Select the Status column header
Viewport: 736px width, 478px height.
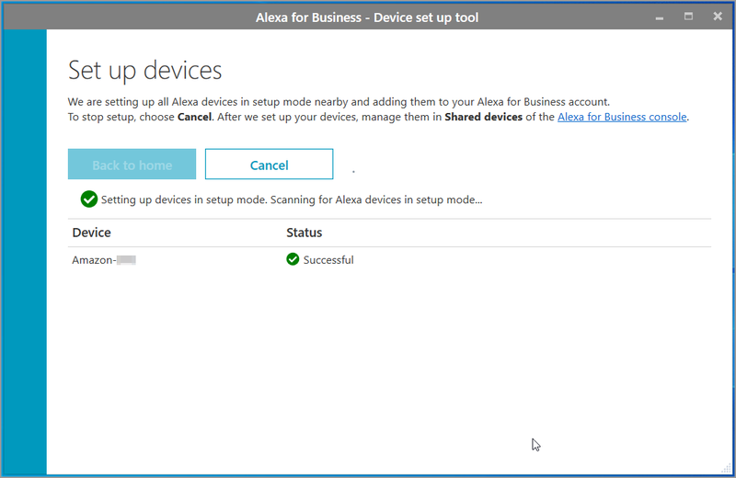305,233
